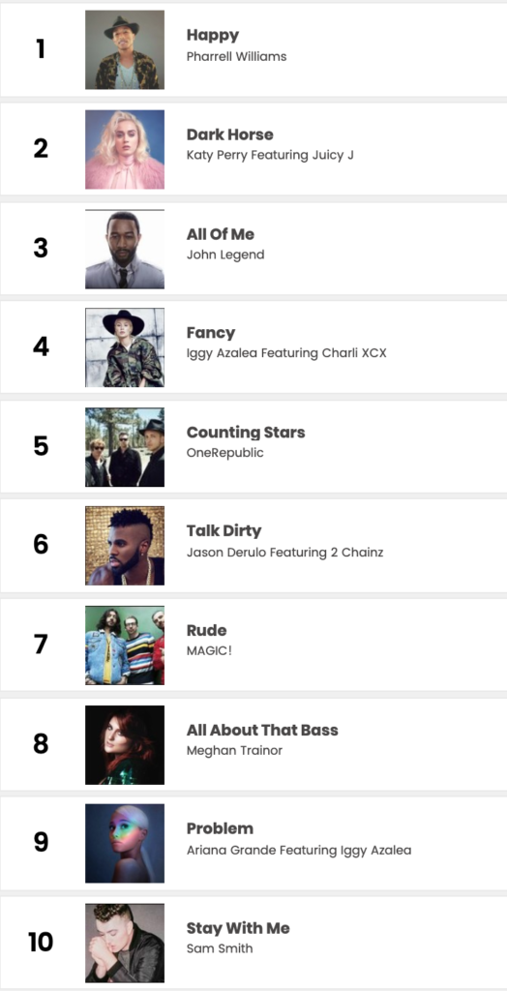This screenshot has width=507, height=991.
Task: Open the Happy song thumbnail image
Action: pos(125,50)
